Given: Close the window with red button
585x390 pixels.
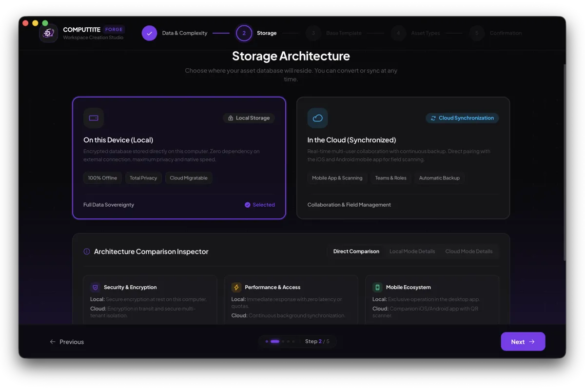Looking at the screenshot, I should (x=25, y=23).
